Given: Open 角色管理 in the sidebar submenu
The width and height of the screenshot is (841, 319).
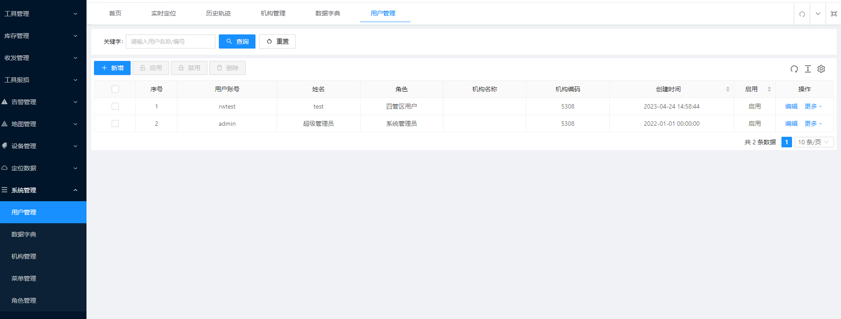Looking at the screenshot, I should 43,300.
